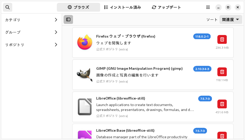Open the LibreOffice Base (libreoffice-still) title
This screenshot has width=245, height=140.
pos(125,130)
